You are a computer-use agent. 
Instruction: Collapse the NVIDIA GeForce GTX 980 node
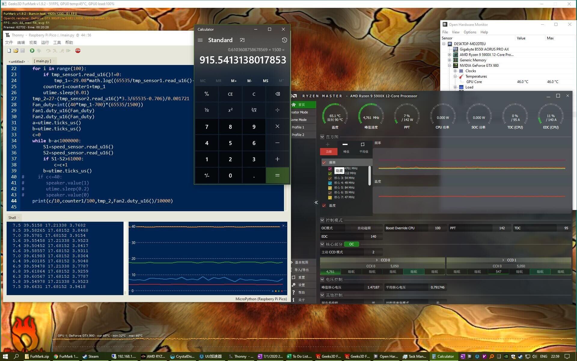click(450, 65)
